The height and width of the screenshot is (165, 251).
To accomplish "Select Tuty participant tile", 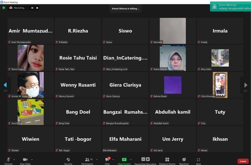I will click(x=220, y=112).
